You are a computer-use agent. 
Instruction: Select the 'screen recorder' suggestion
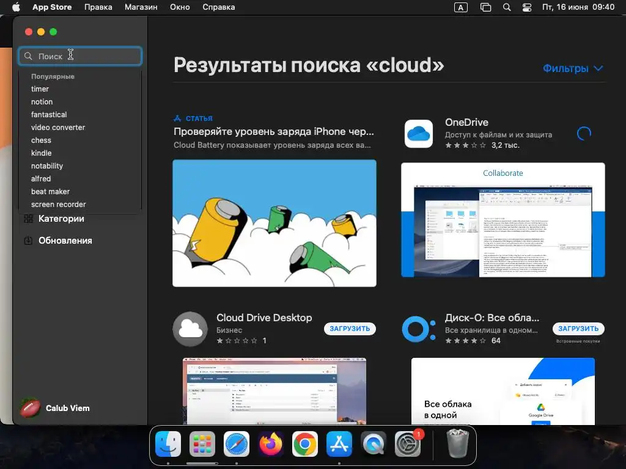[59, 204]
